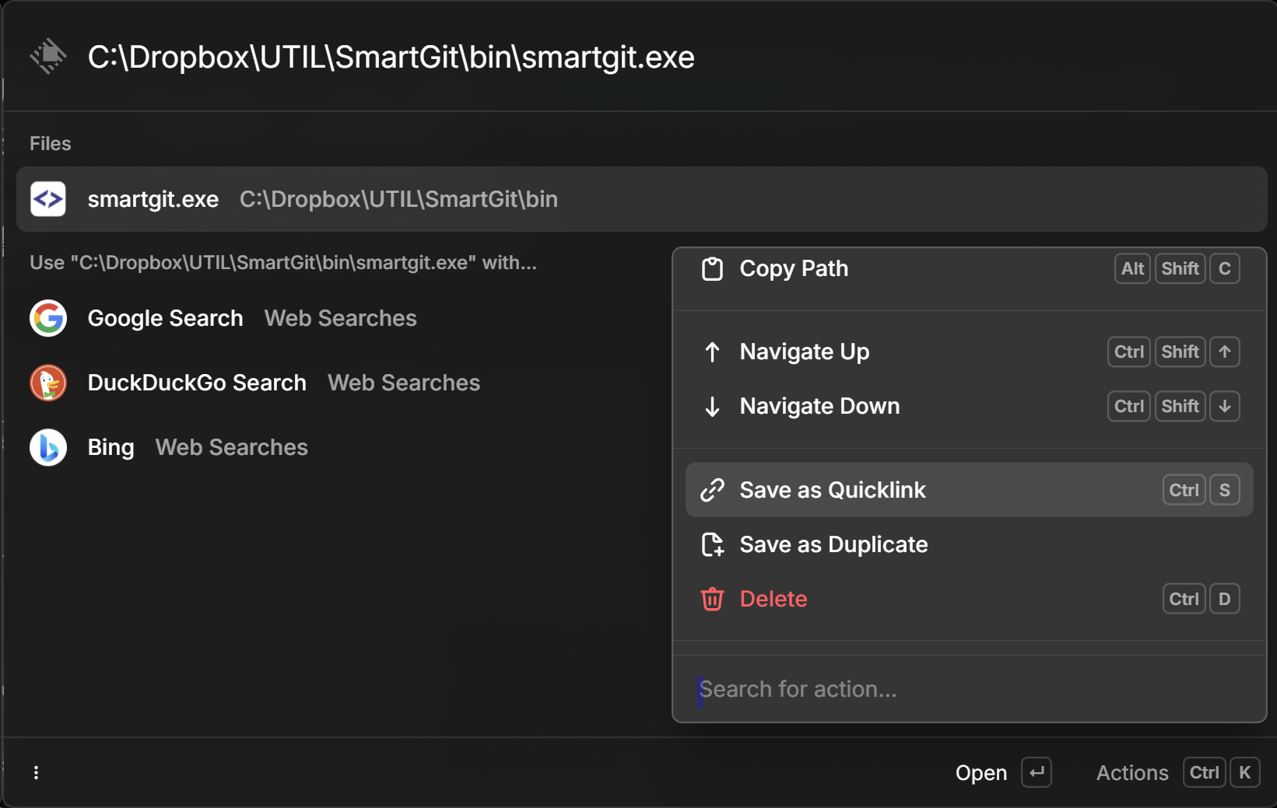
Task: Click the C:\Dropbox\UTIL\SmartGit\bin path subtitle
Action: pyautogui.click(x=398, y=199)
